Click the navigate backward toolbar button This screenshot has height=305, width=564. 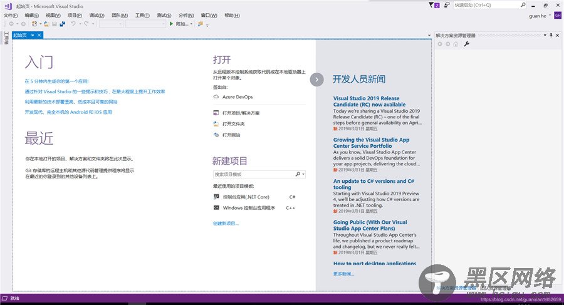tap(11, 24)
